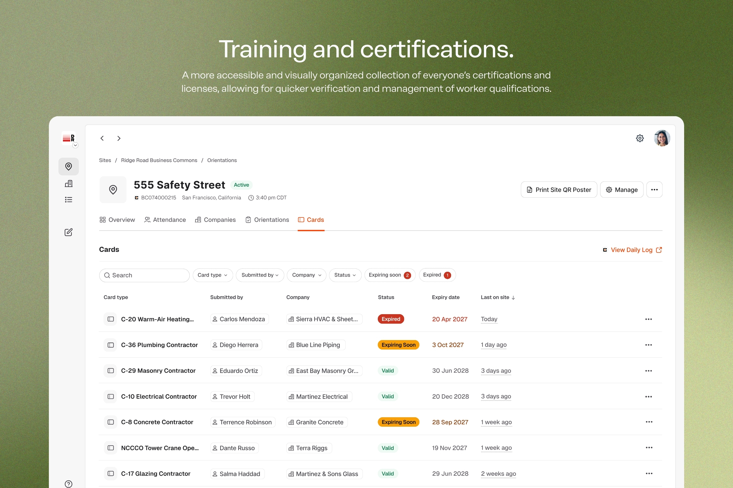
Task: Toggle the Expired filter chip
Action: 437,275
